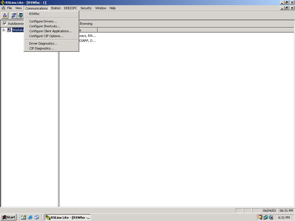This screenshot has height=221, width=295.
Task: Select Configure Client Applications... option
Action: [50, 31]
